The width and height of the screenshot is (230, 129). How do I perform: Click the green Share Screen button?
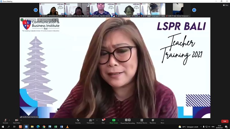click(114, 121)
